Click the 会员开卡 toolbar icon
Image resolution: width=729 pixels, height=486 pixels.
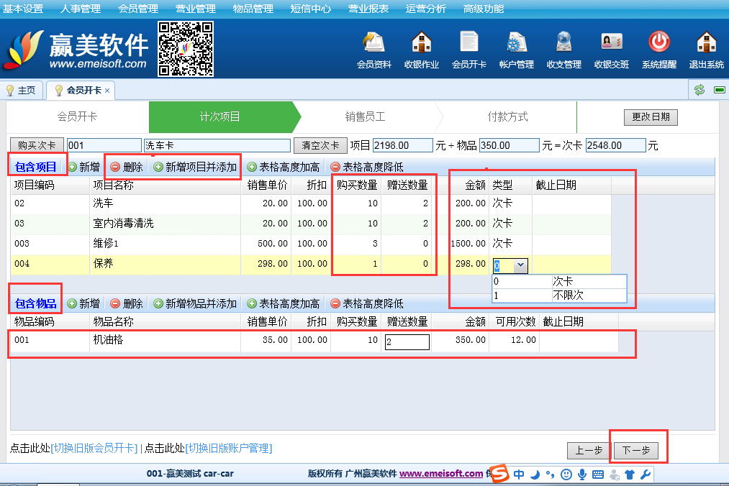click(468, 45)
